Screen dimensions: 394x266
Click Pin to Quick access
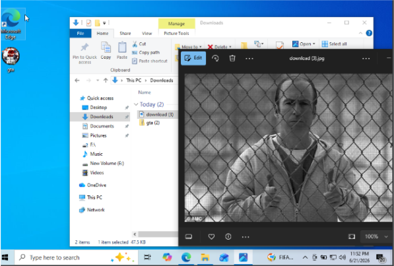[x=84, y=53]
